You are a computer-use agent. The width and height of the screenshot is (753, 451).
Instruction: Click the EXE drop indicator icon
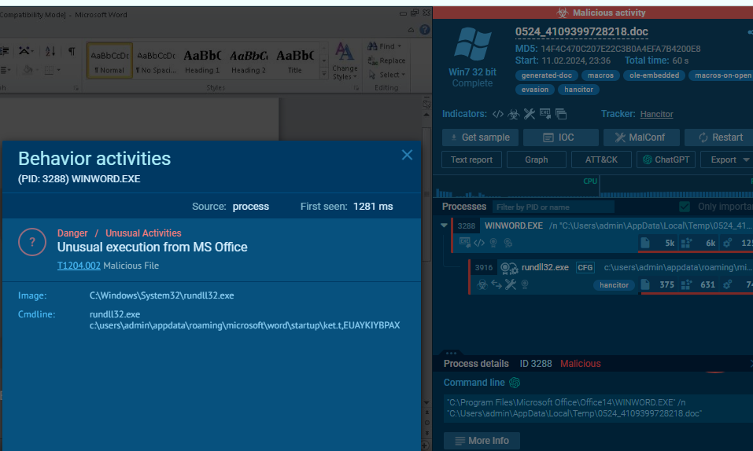point(545,114)
